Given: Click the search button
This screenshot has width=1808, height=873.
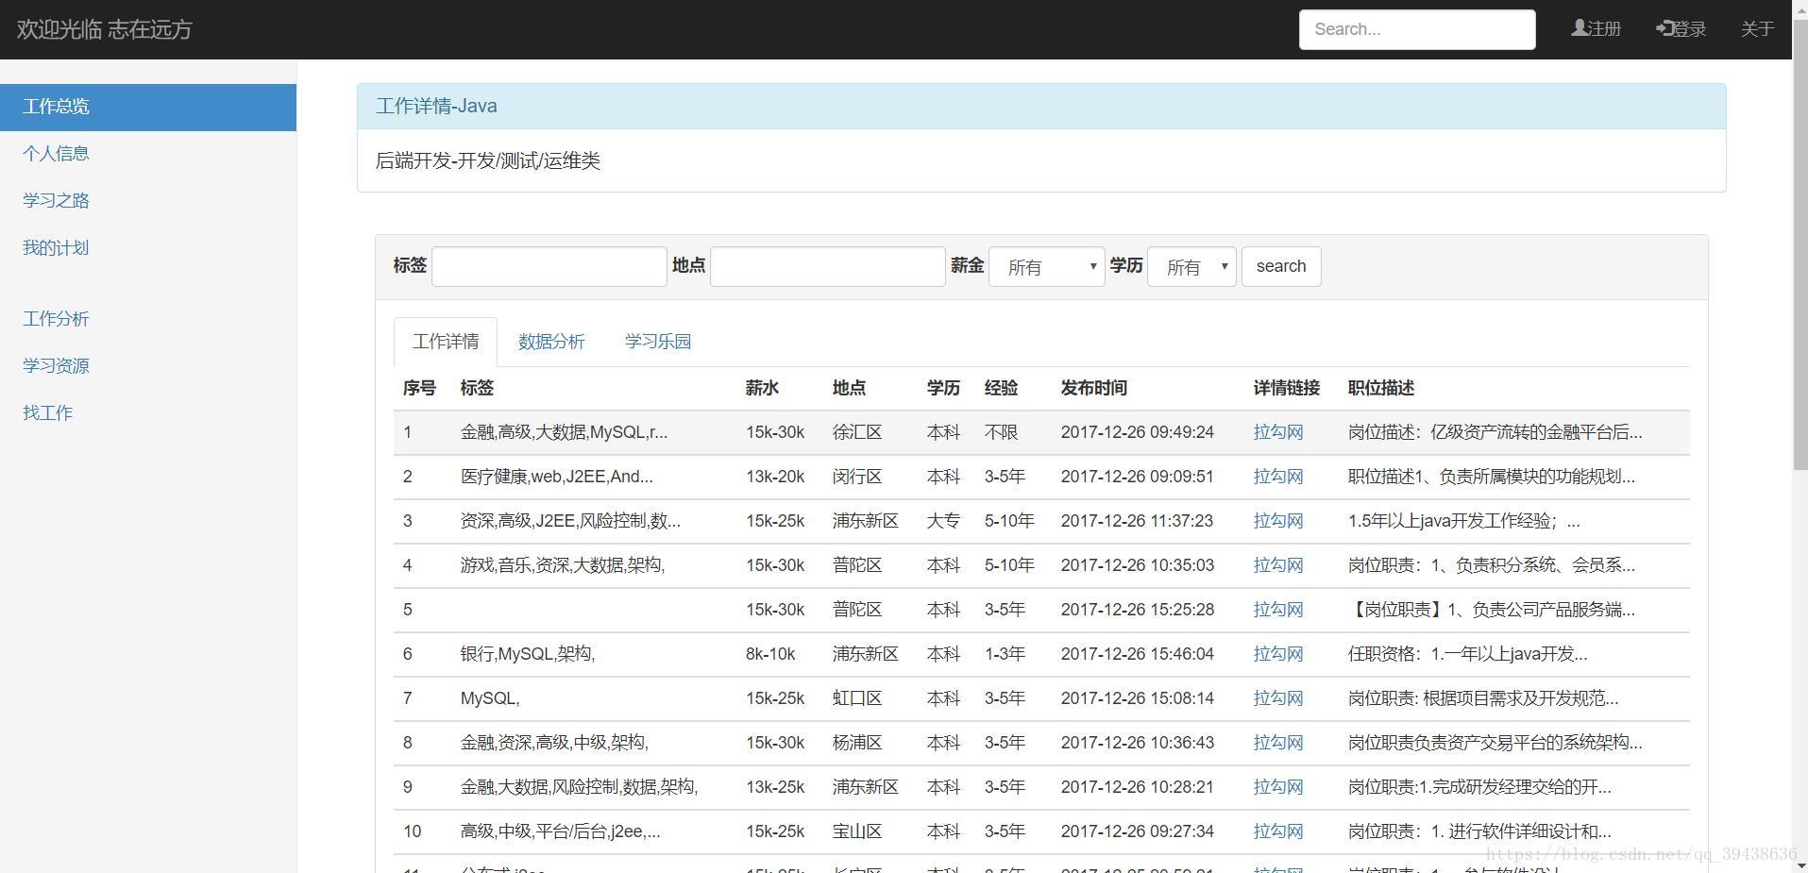Looking at the screenshot, I should (x=1281, y=266).
